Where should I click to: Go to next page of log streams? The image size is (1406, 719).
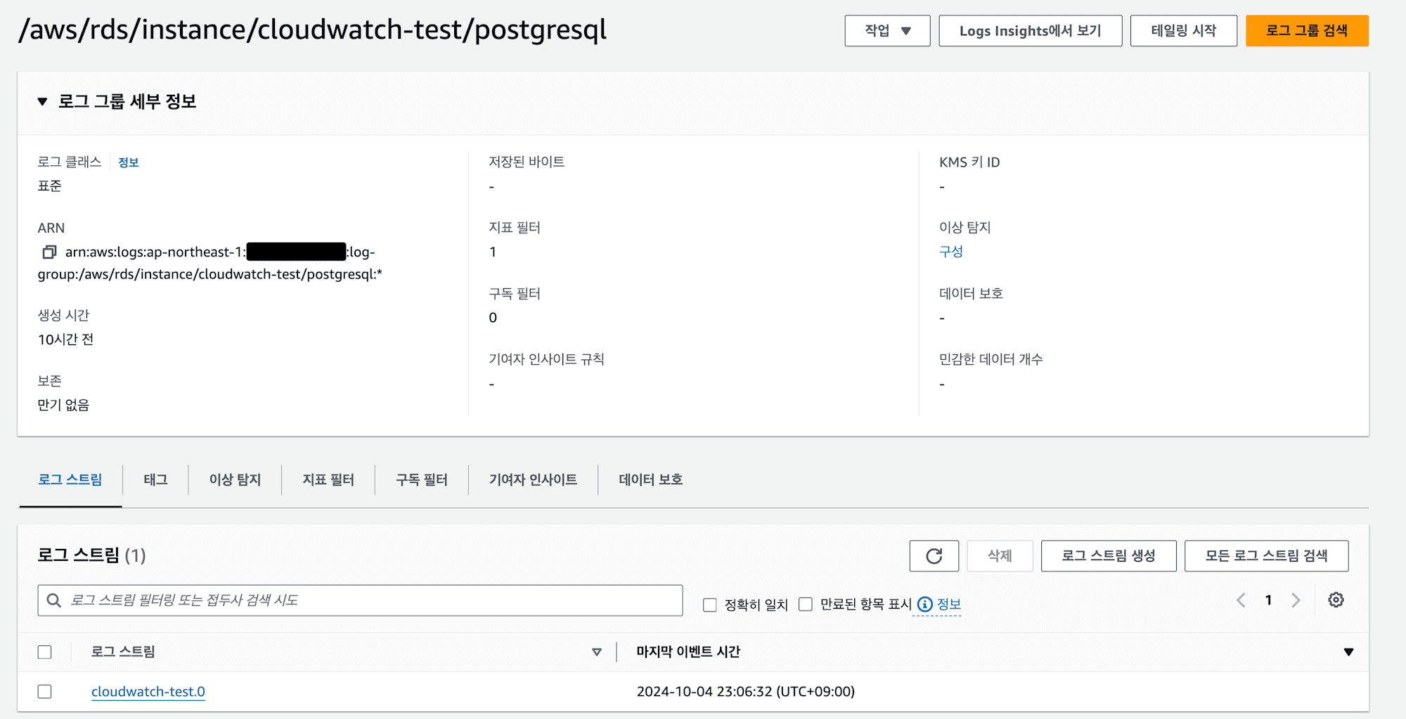point(1296,600)
